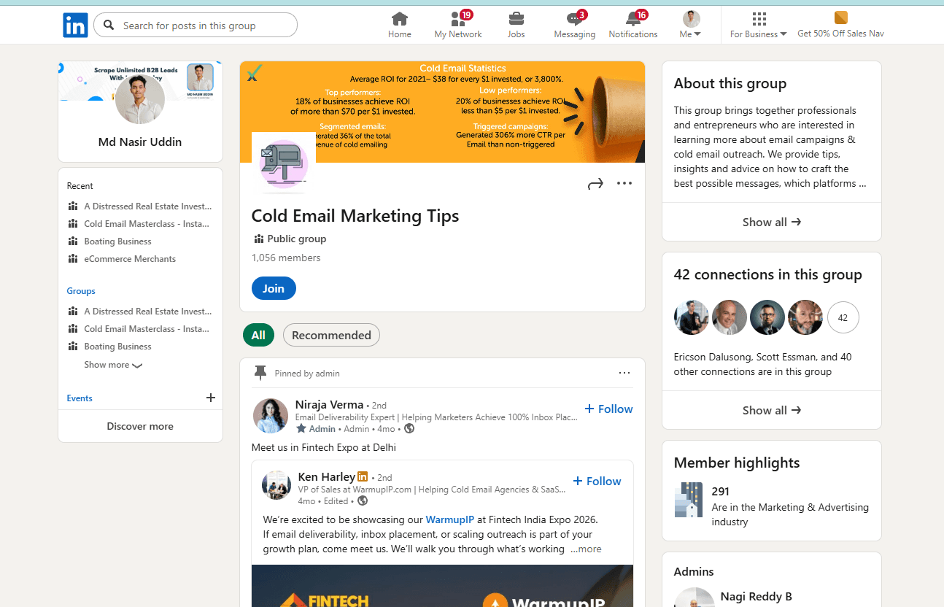
Task: Open the Events link in the sidebar
Action: pyautogui.click(x=80, y=398)
